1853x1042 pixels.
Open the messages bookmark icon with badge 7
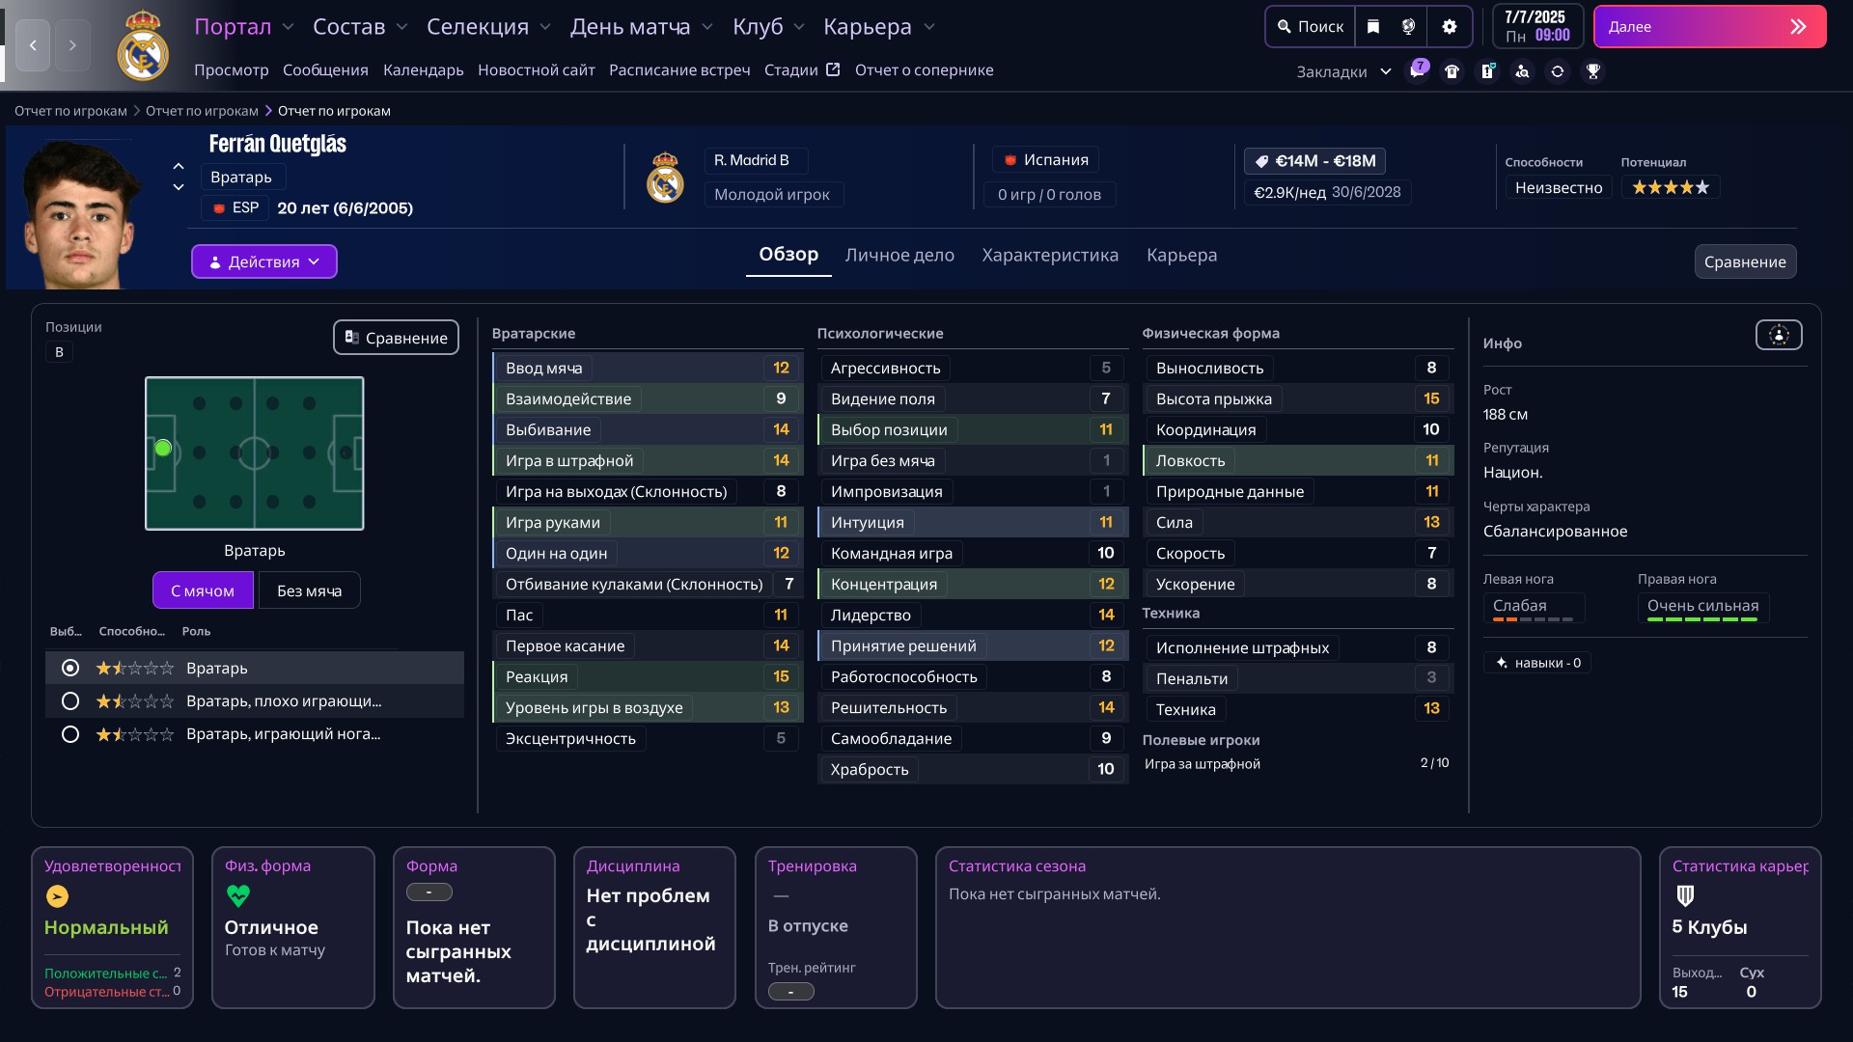coord(1417,71)
